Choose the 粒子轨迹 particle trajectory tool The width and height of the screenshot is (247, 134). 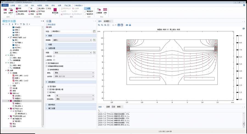coord(40,11)
